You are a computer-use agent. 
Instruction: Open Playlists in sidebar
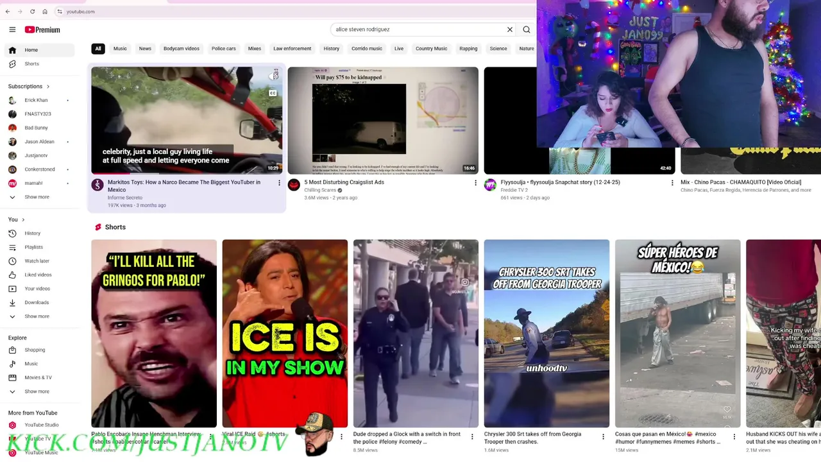coord(38,247)
